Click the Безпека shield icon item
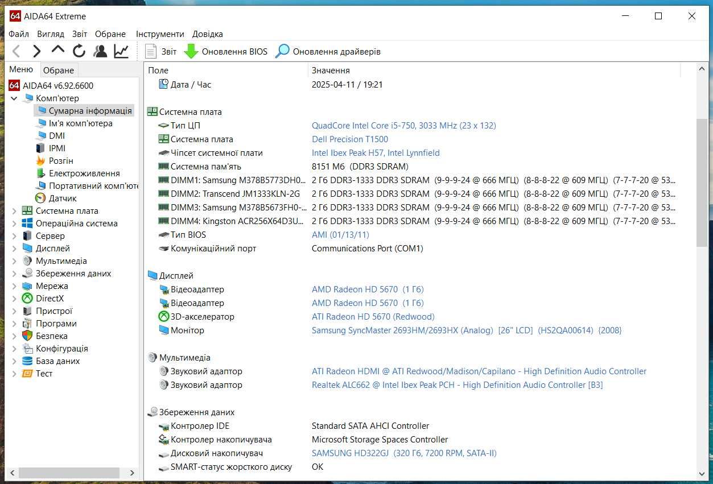 click(51, 336)
